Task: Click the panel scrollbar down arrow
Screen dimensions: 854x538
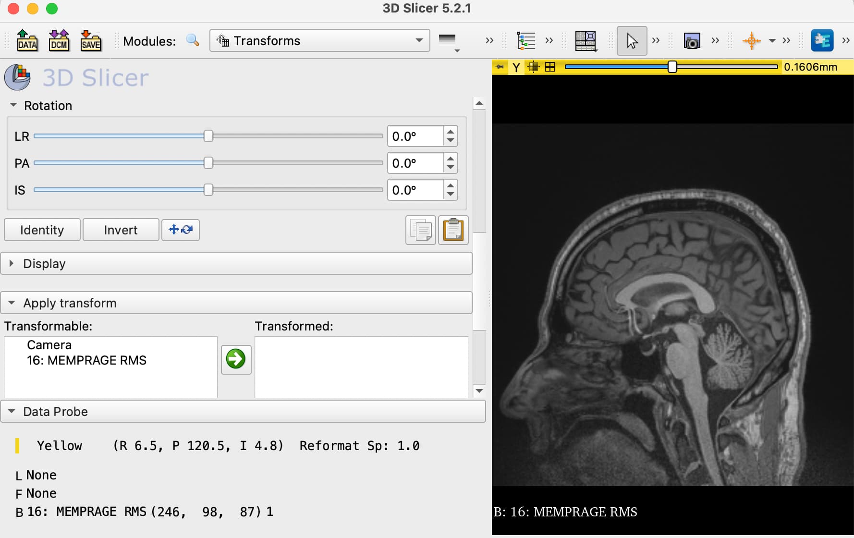Action: pyautogui.click(x=479, y=391)
